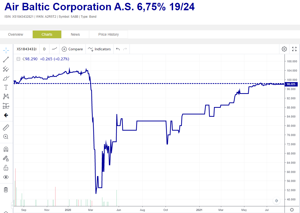Toggle lock all drawing tools
The width and height of the screenshot is (300, 213).
tap(6, 168)
